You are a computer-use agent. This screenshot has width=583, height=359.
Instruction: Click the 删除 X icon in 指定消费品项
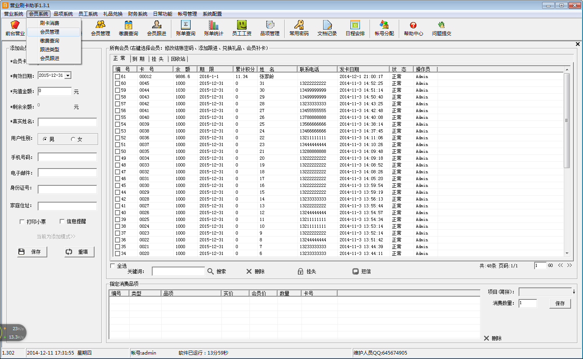487,338
